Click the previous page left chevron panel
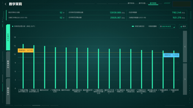The height and width of the screenshot is (108, 193). click(185, 46)
